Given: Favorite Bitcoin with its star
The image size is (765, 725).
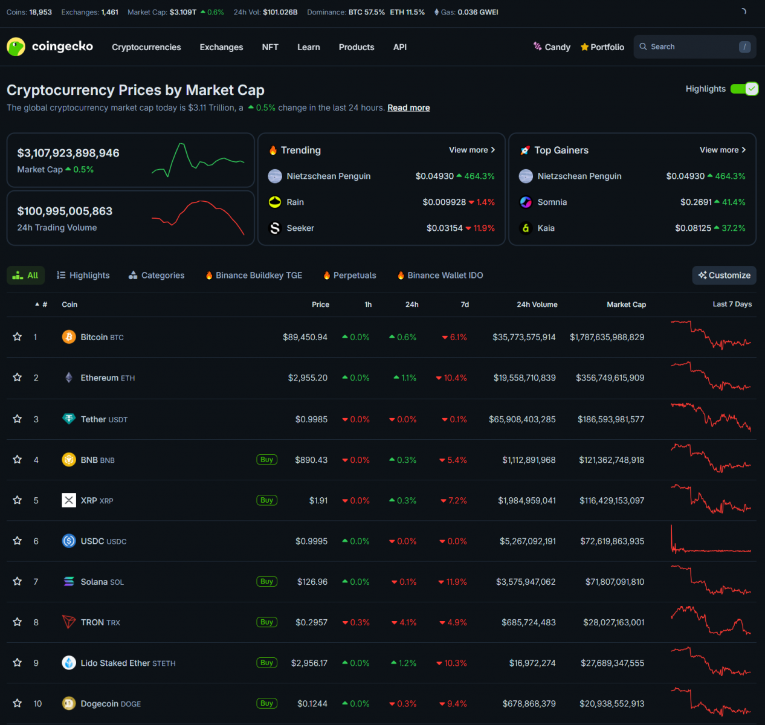Looking at the screenshot, I should [x=18, y=337].
